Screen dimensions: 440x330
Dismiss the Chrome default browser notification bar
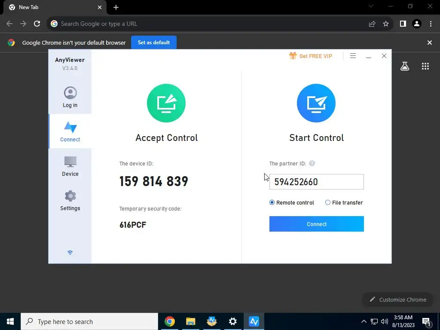[x=430, y=43]
